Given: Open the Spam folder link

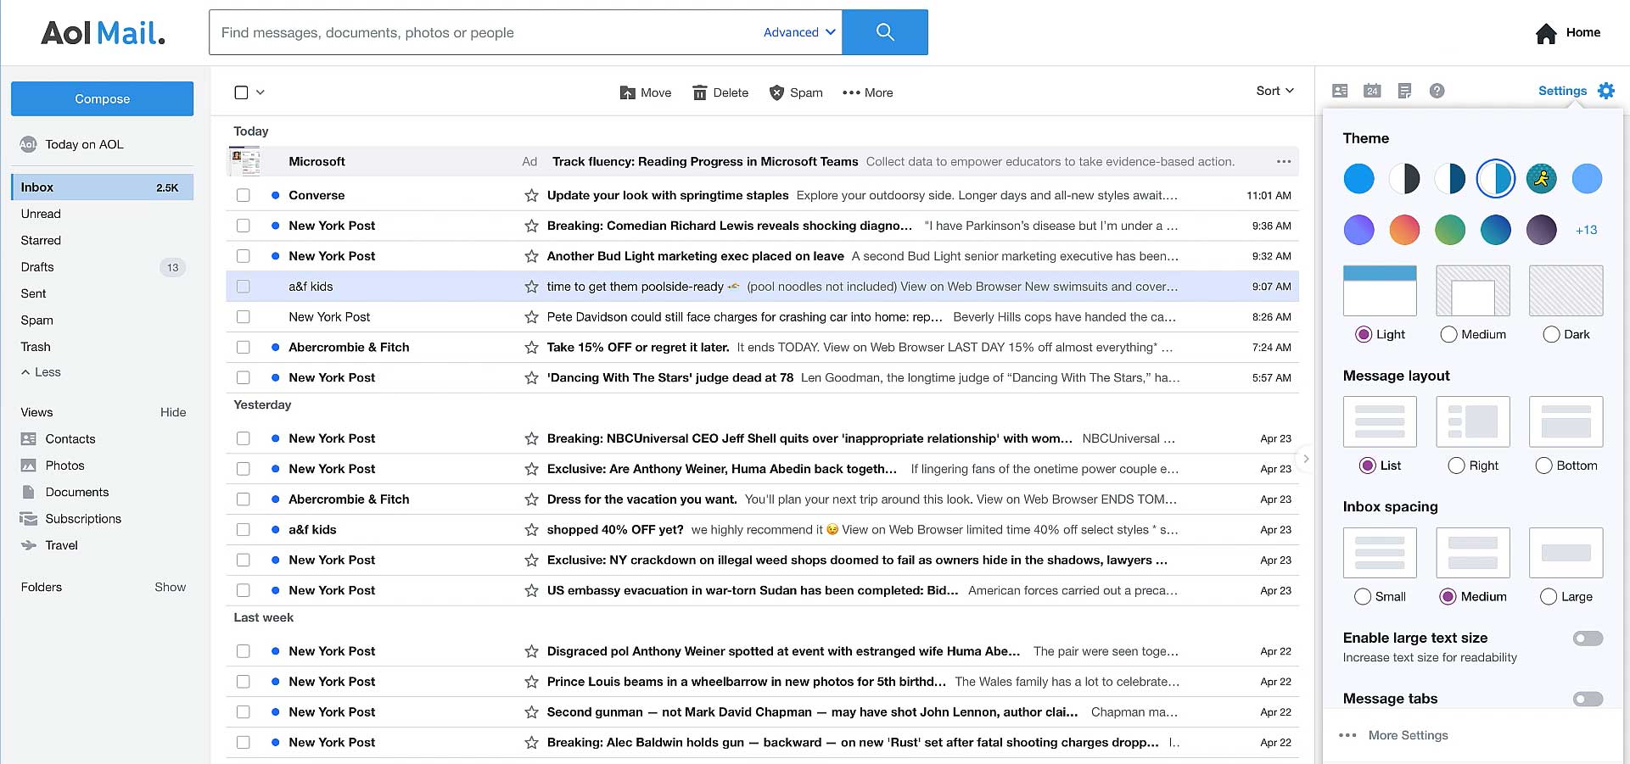Looking at the screenshot, I should (x=36, y=320).
